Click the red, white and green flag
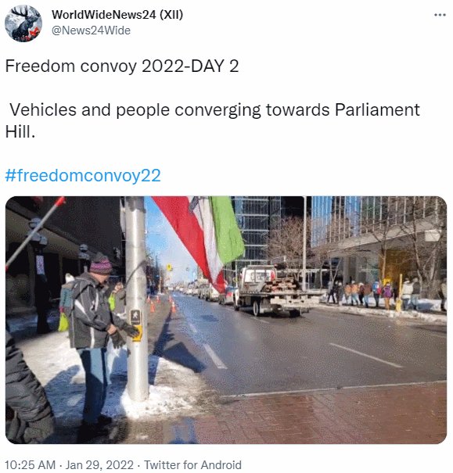Viewport: 453px width, 473px height. point(199,240)
